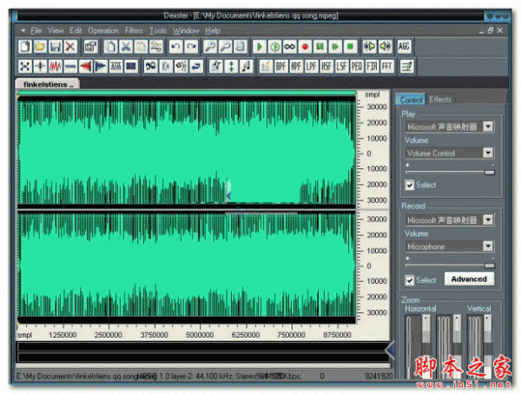Click the Save floppy disk icon
Screen dimensions: 521x394
point(55,46)
